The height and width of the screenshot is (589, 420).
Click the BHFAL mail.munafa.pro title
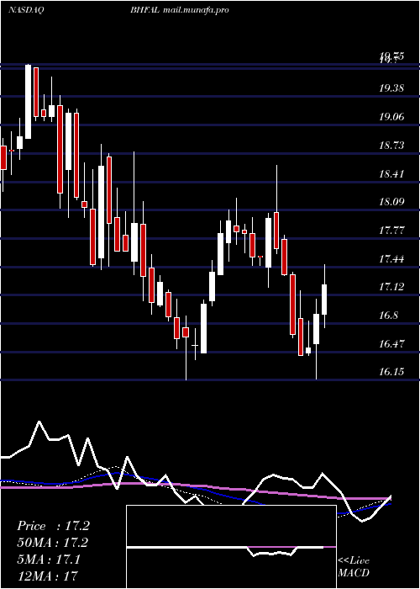pos(180,10)
